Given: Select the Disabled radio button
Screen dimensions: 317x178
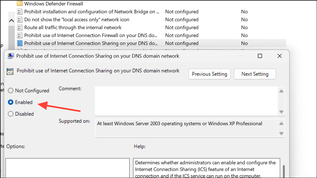Looking at the screenshot, I should pyautogui.click(x=11, y=114).
